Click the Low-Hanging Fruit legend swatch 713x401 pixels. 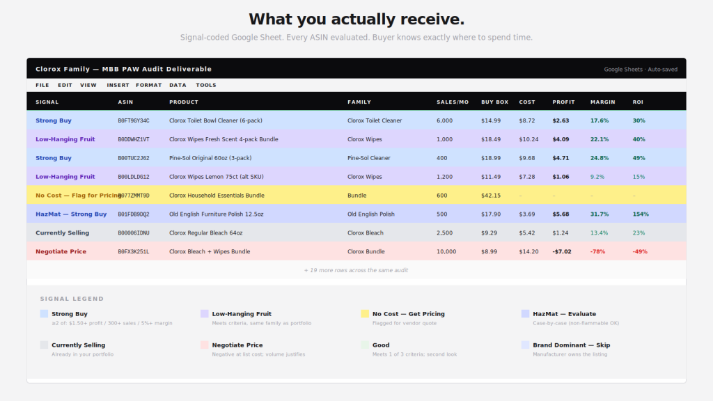[205, 314]
